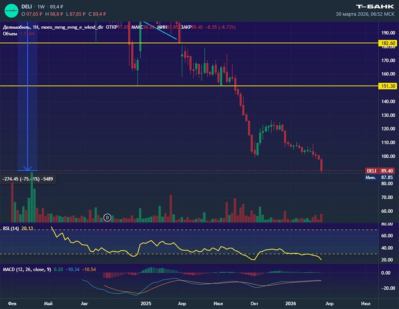Toggle the MACD (12, 26, close, 9) label
399x309 pixels.
point(27,269)
